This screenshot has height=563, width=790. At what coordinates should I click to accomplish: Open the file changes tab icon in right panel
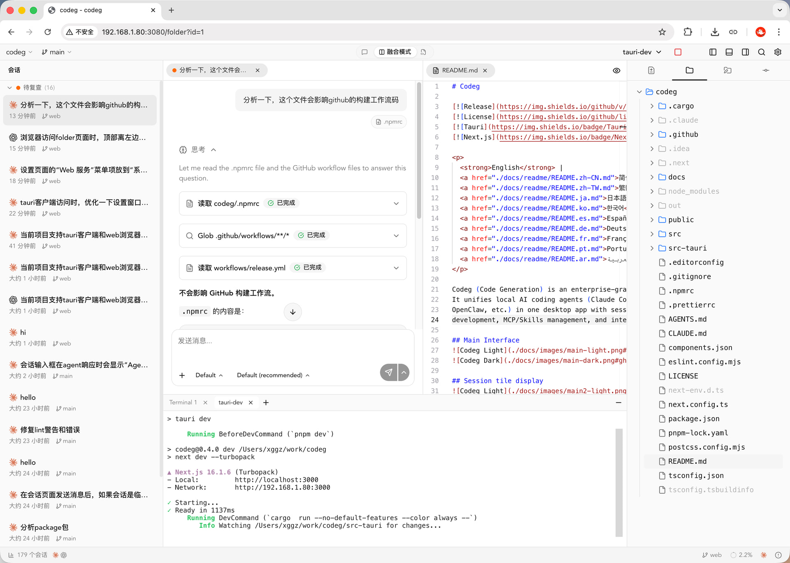[651, 70]
